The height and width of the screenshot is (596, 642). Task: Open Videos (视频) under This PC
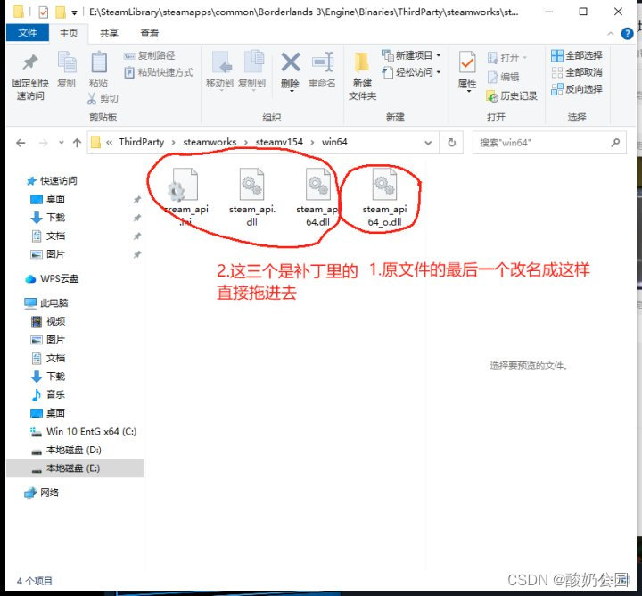(x=47, y=321)
